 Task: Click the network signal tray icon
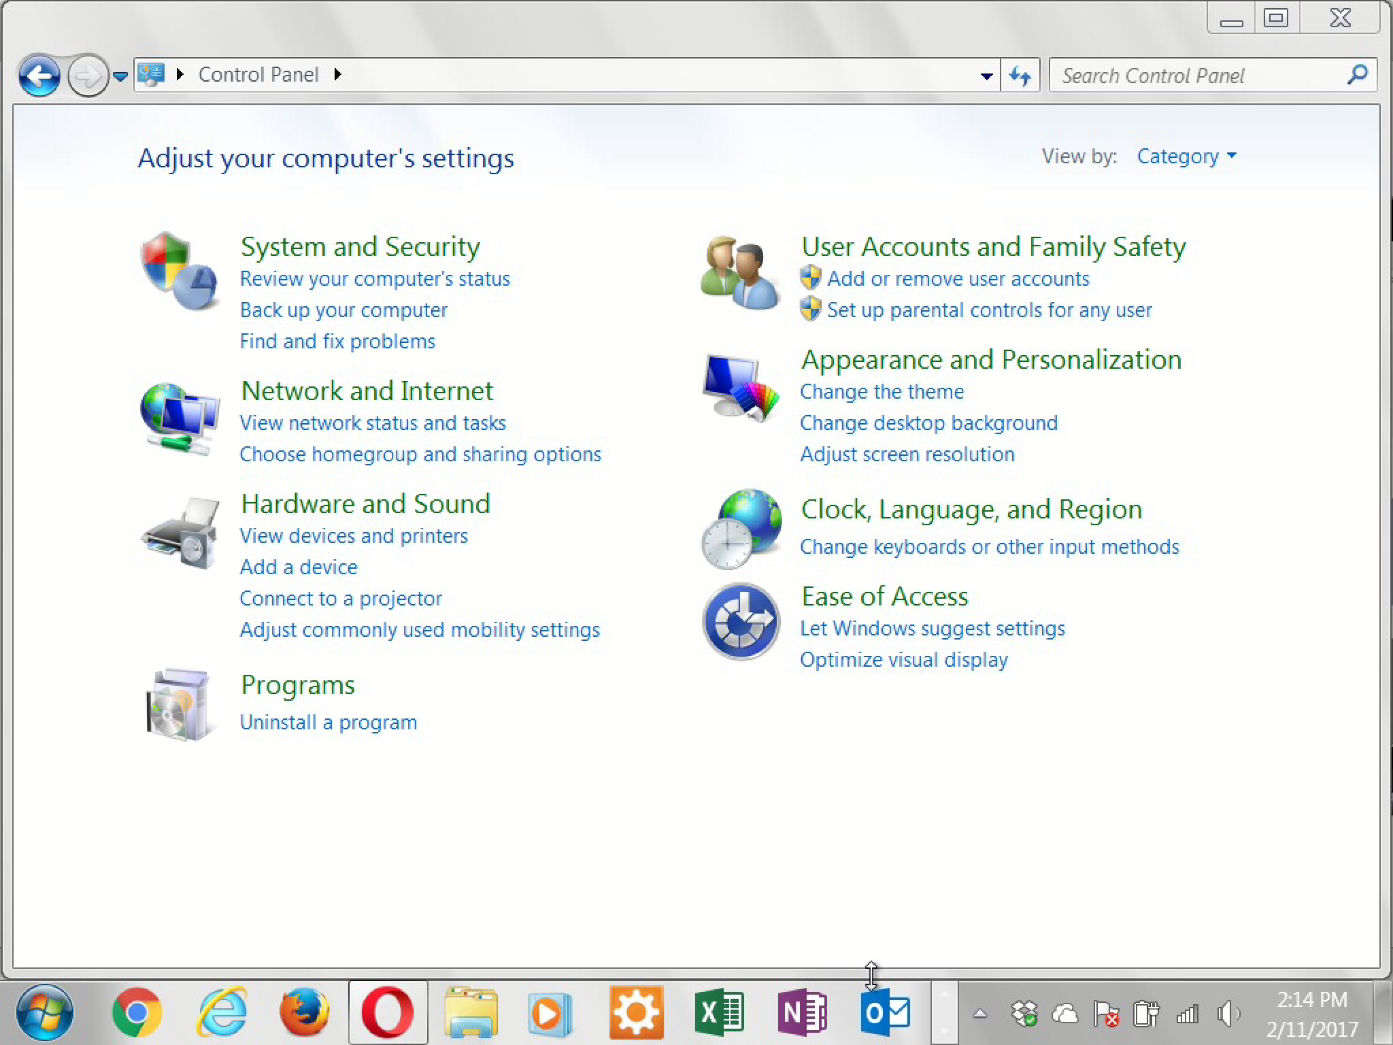point(1188,1014)
